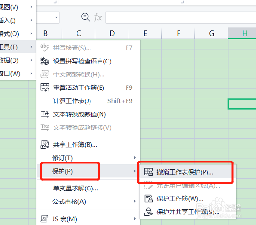Viewport: 256px width, 225px height.
Task: Click the Chinese simplified-traditional conversion icon
Action: coord(45,74)
